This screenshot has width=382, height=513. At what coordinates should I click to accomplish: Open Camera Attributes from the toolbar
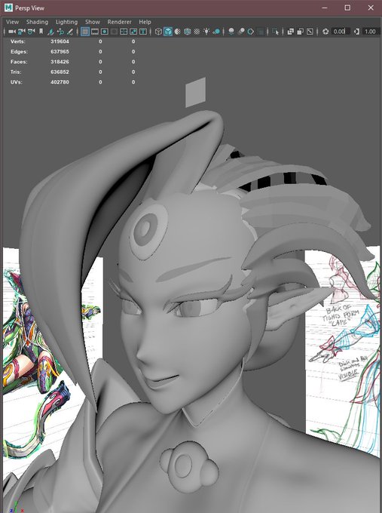(x=32, y=32)
